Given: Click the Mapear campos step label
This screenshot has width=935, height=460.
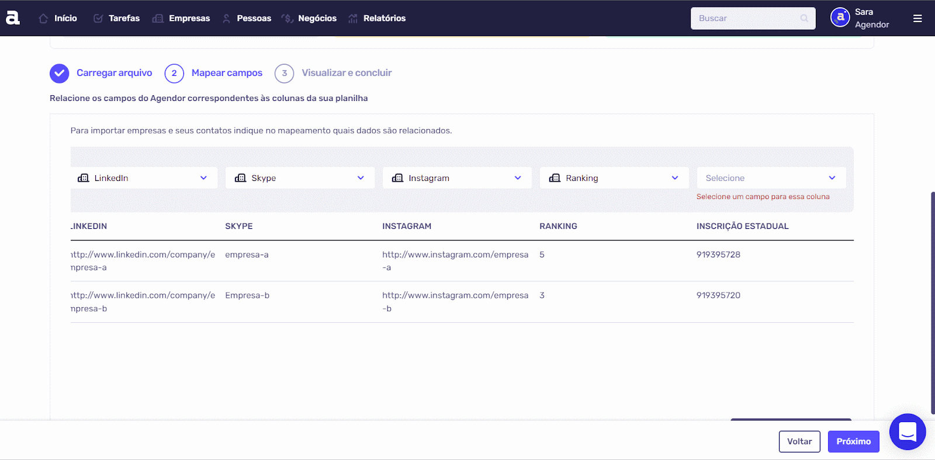Looking at the screenshot, I should (x=227, y=73).
